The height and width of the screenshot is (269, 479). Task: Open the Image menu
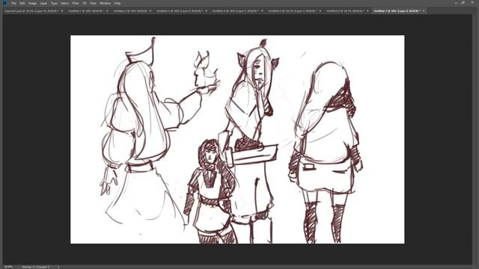click(x=32, y=3)
